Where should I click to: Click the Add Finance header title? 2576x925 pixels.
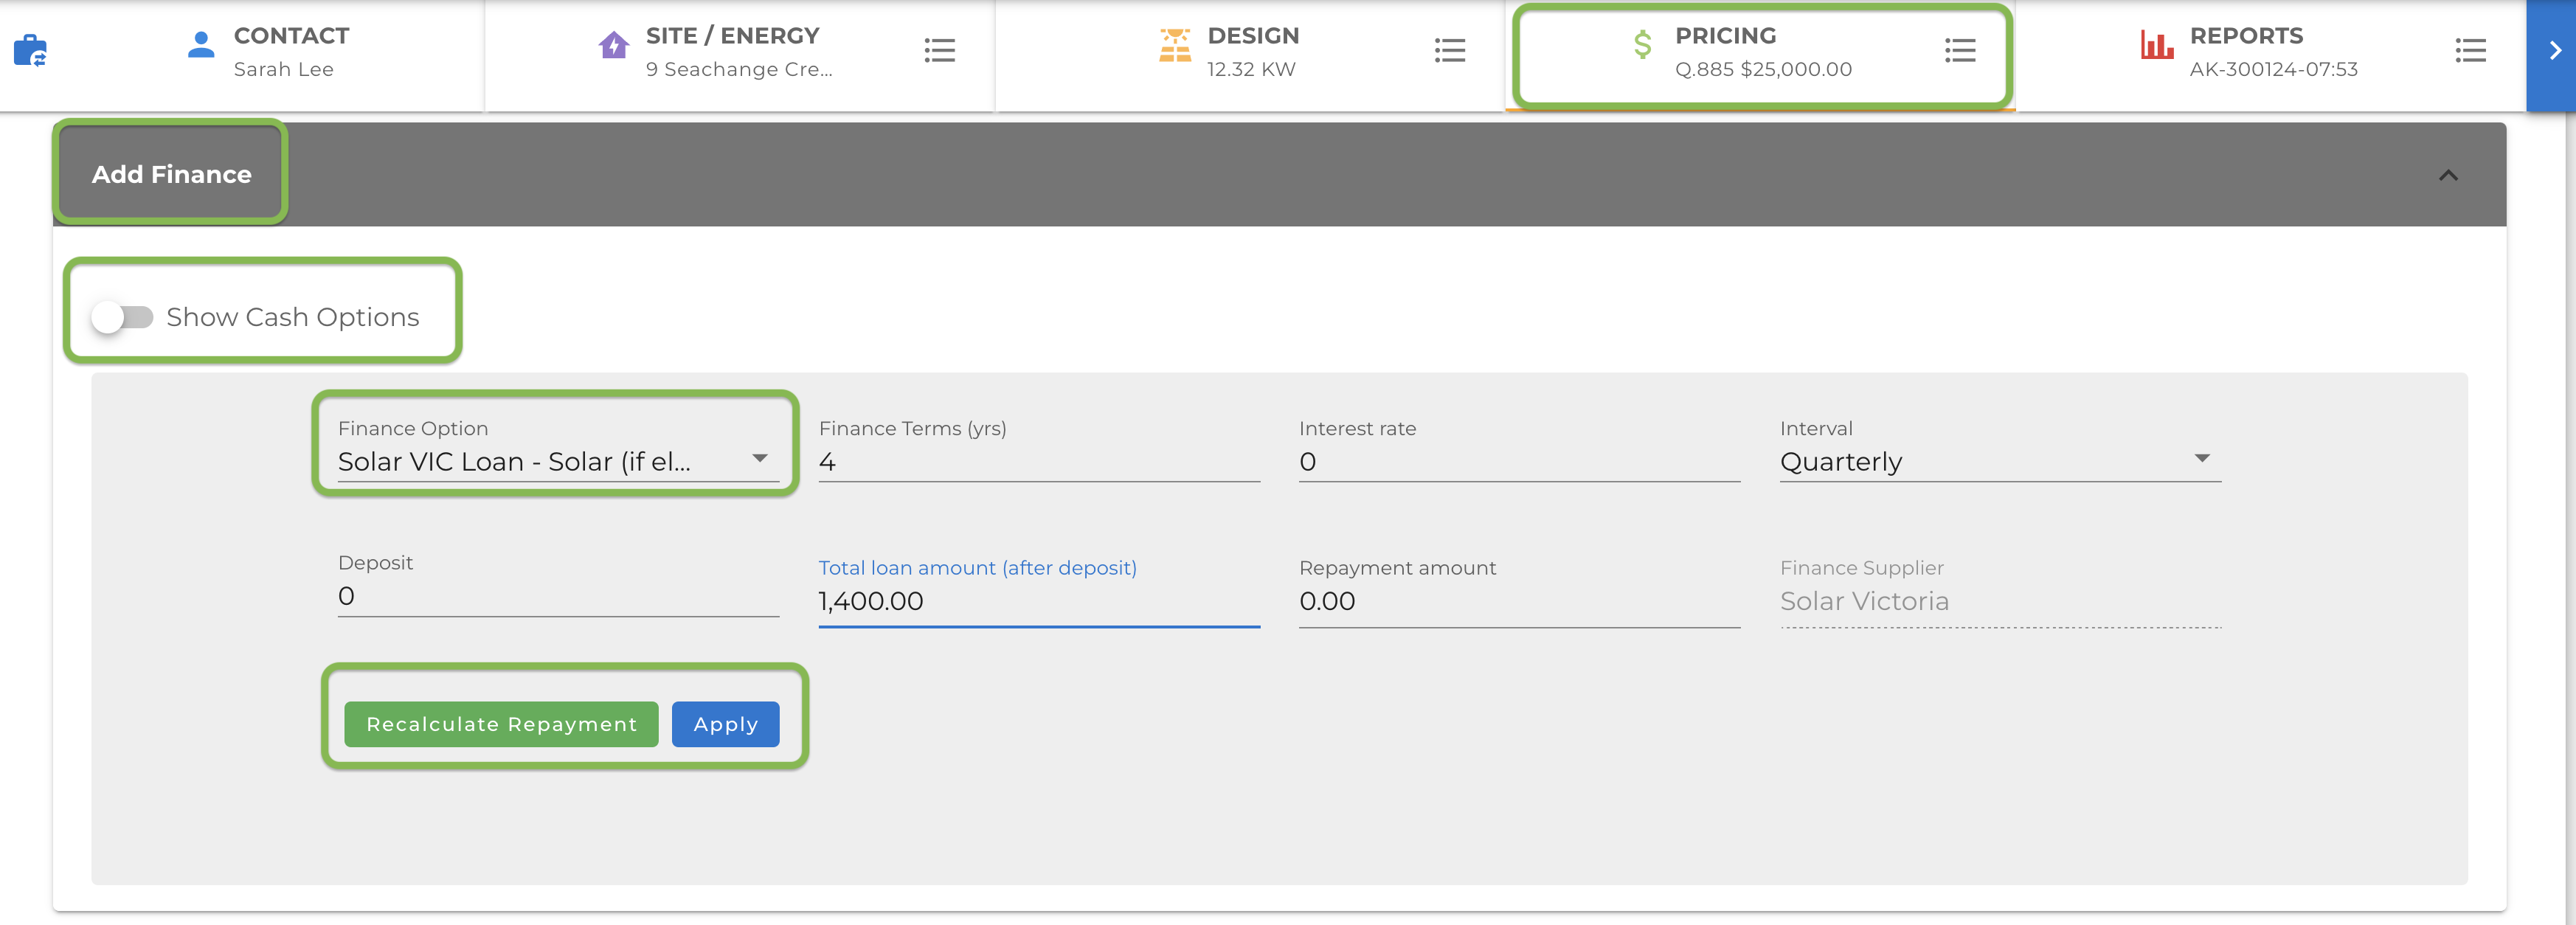(x=171, y=174)
